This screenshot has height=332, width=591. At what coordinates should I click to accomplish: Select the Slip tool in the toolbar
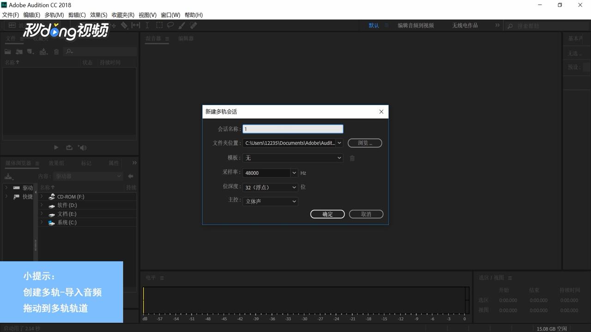pos(136,25)
